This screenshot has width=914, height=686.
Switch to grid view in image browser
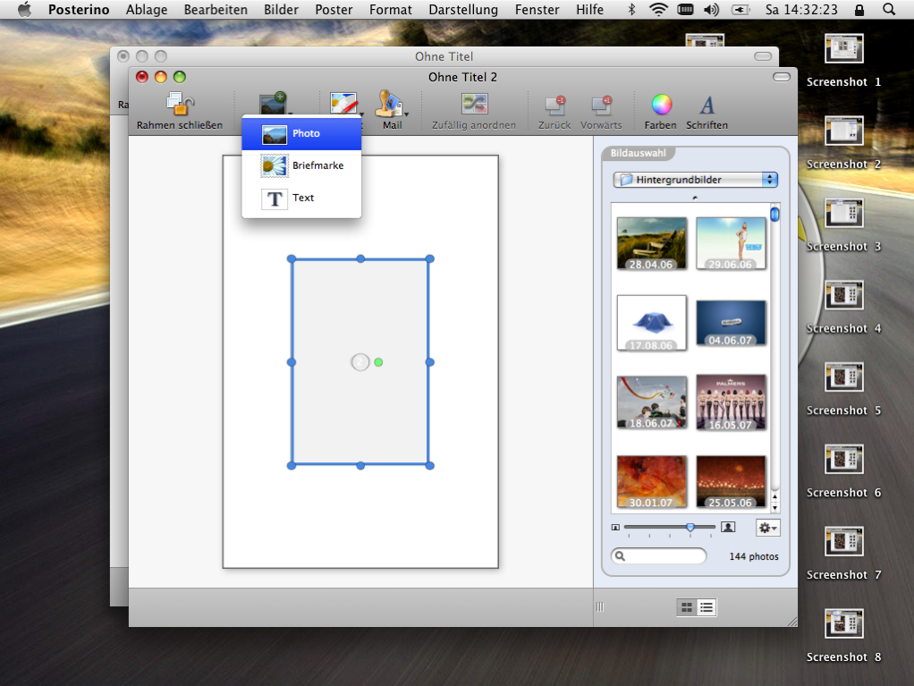pyautogui.click(x=687, y=607)
